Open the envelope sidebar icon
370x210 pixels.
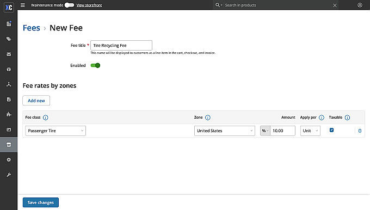[x=9, y=54]
